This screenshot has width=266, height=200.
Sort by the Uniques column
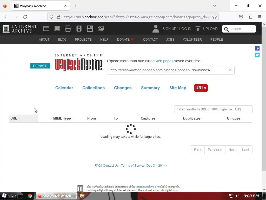234,118
